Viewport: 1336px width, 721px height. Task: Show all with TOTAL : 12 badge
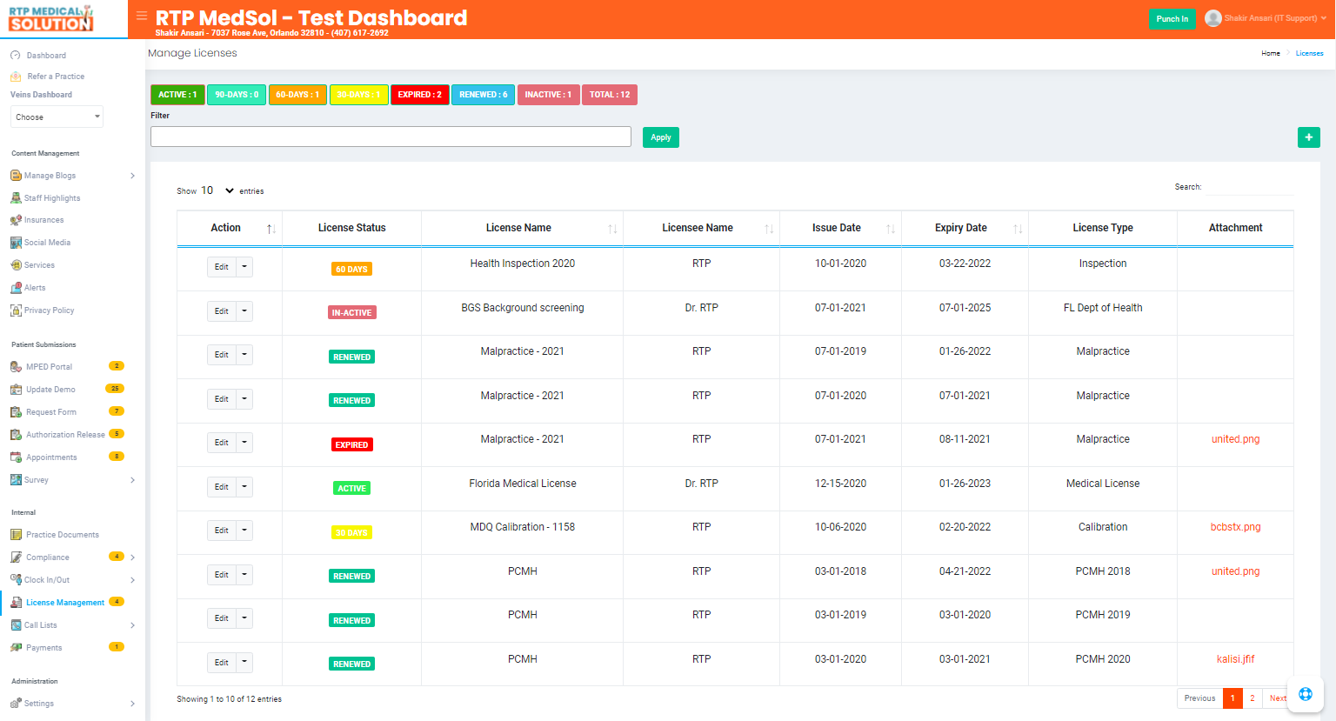tap(610, 95)
